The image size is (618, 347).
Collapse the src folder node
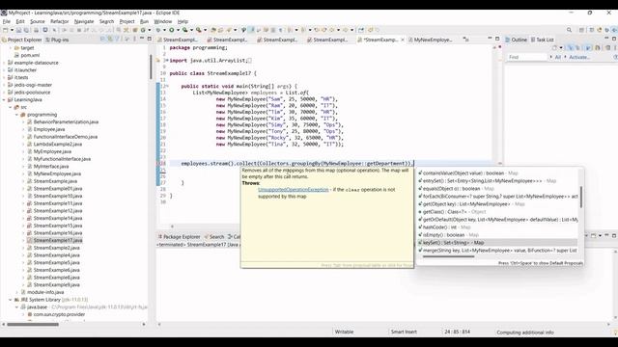[x=11, y=107]
